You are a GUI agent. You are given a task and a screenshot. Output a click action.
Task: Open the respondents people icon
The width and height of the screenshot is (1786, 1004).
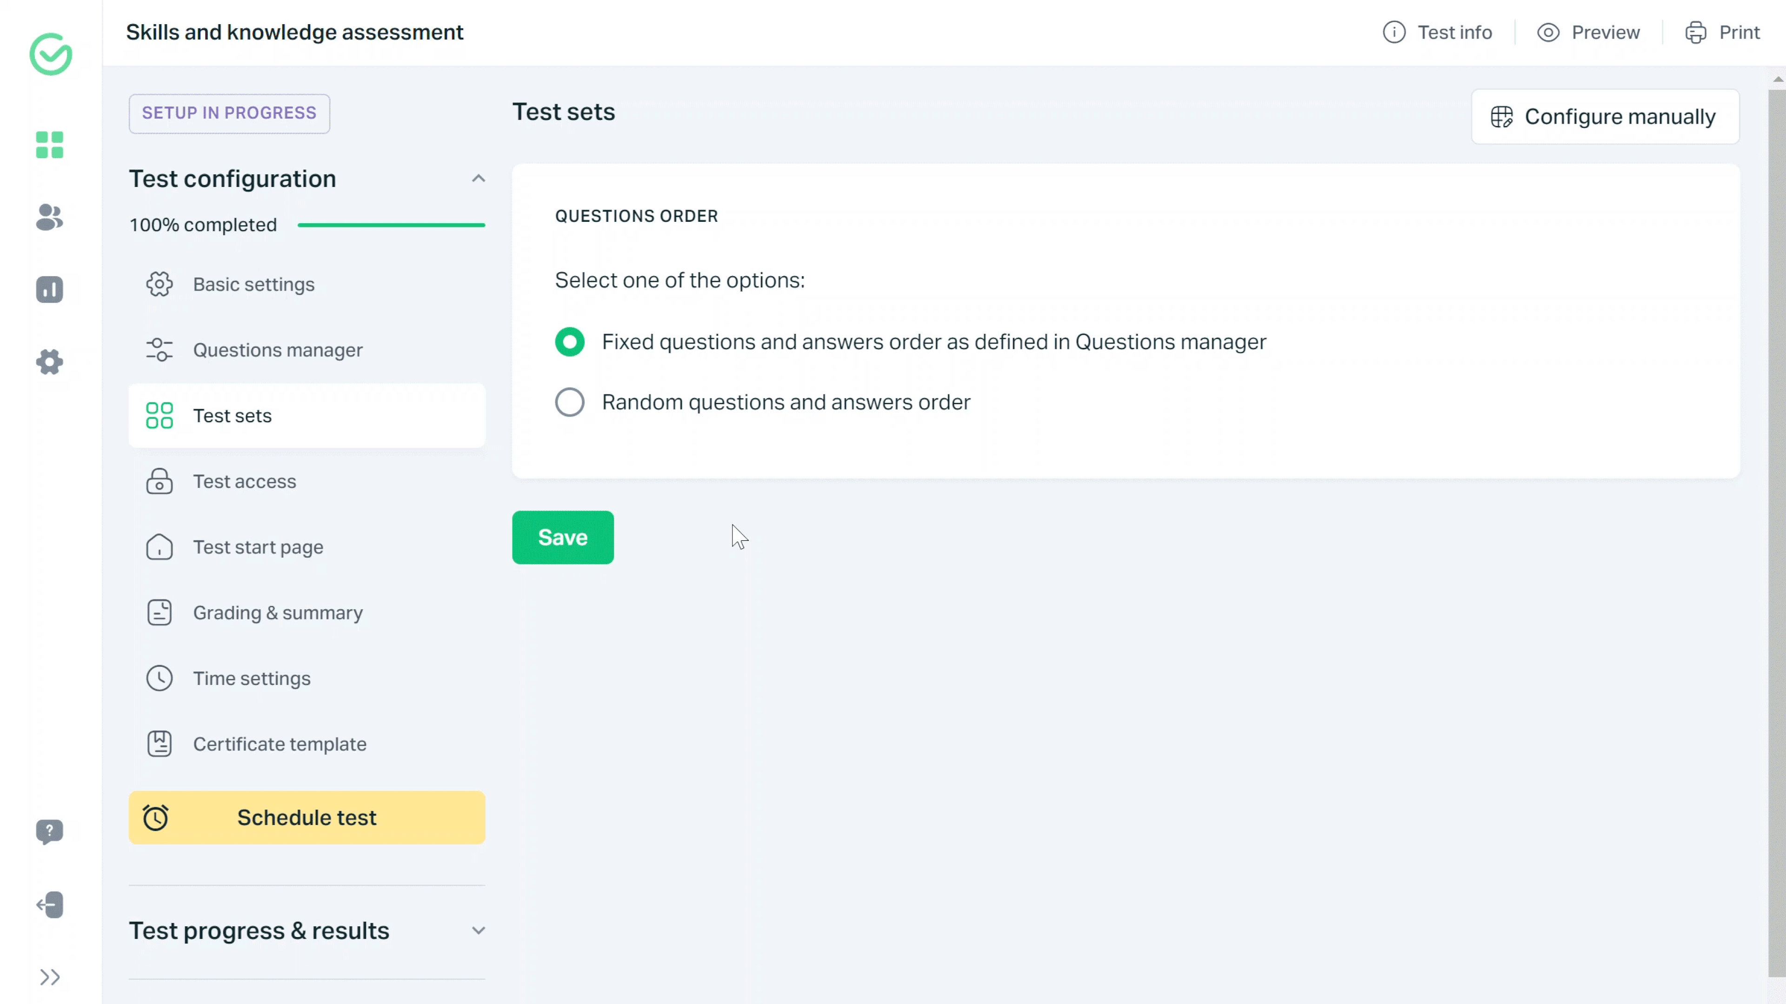(x=49, y=218)
